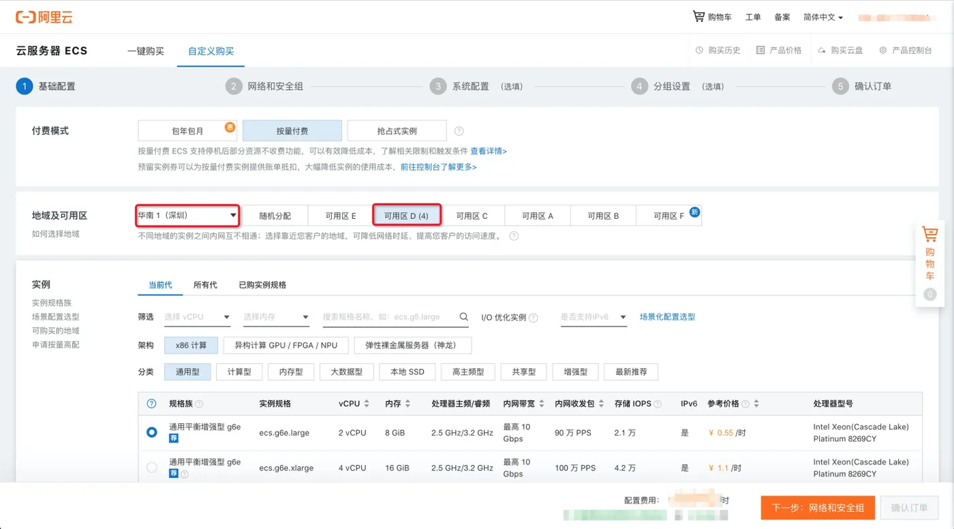The height and width of the screenshot is (529, 954).
Task: Select 可用区 D (4) zone
Action: click(407, 215)
